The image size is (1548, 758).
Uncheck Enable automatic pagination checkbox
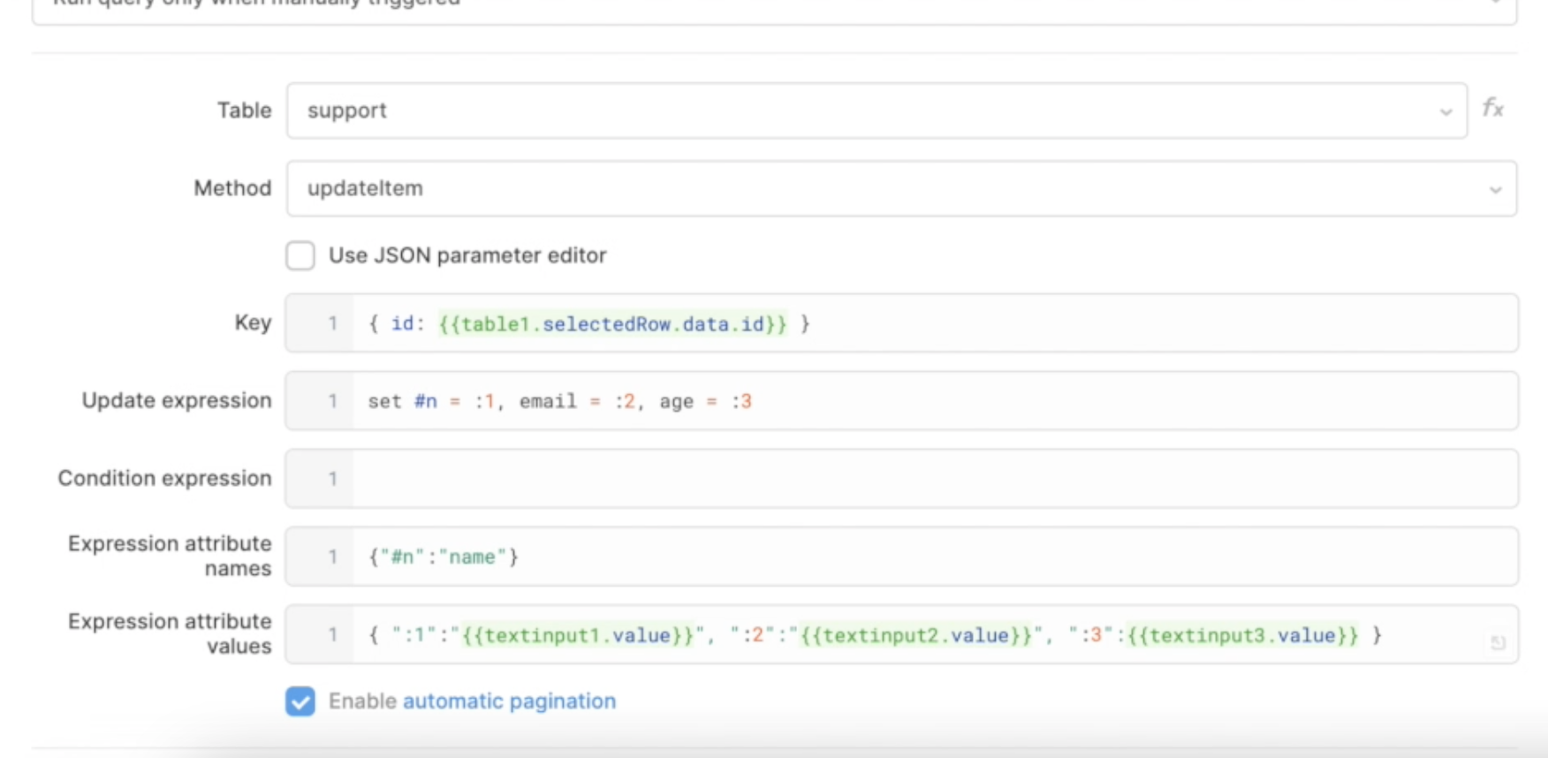point(300,701)
